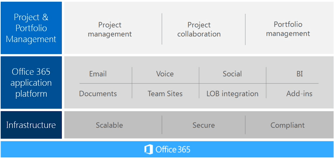The height and width of the screenshot is (159, 334).
Task: Choose the Compliant label
Action: click(287, 125)
